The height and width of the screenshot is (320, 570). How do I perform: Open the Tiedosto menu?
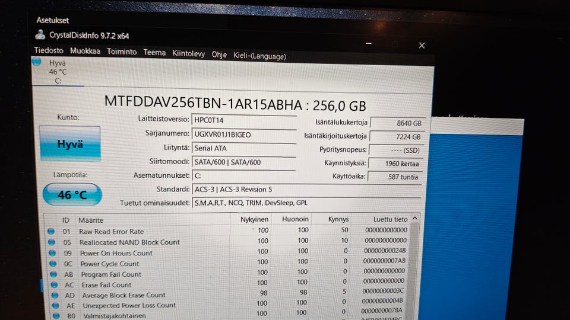point(49,50)
